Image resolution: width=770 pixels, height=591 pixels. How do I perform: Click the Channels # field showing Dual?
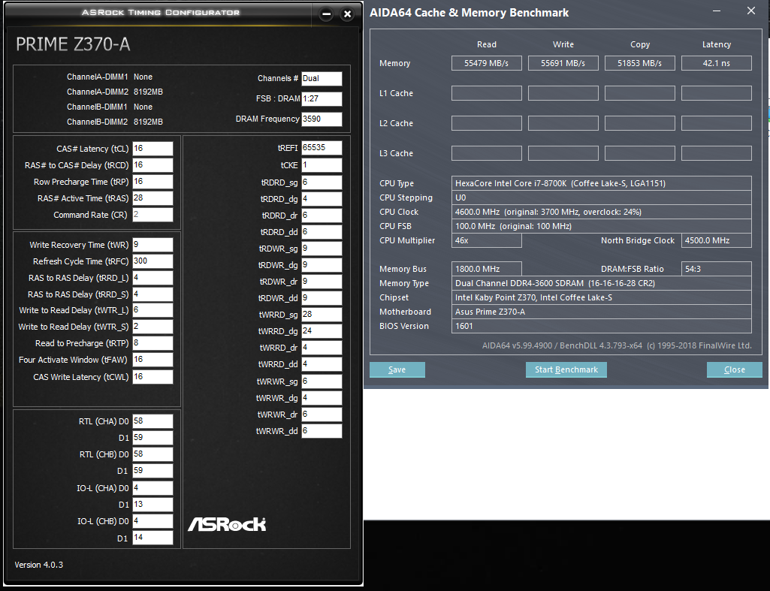[x=322, y=79]
